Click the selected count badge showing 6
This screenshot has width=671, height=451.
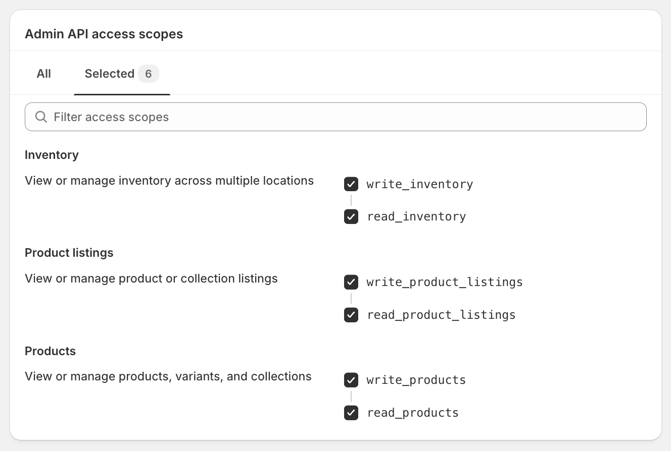(x=148, y=74)
